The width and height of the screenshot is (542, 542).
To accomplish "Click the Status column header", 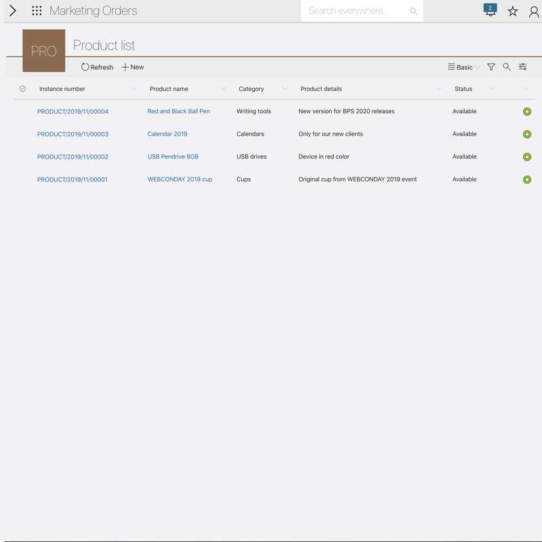I will click(463, 89).
